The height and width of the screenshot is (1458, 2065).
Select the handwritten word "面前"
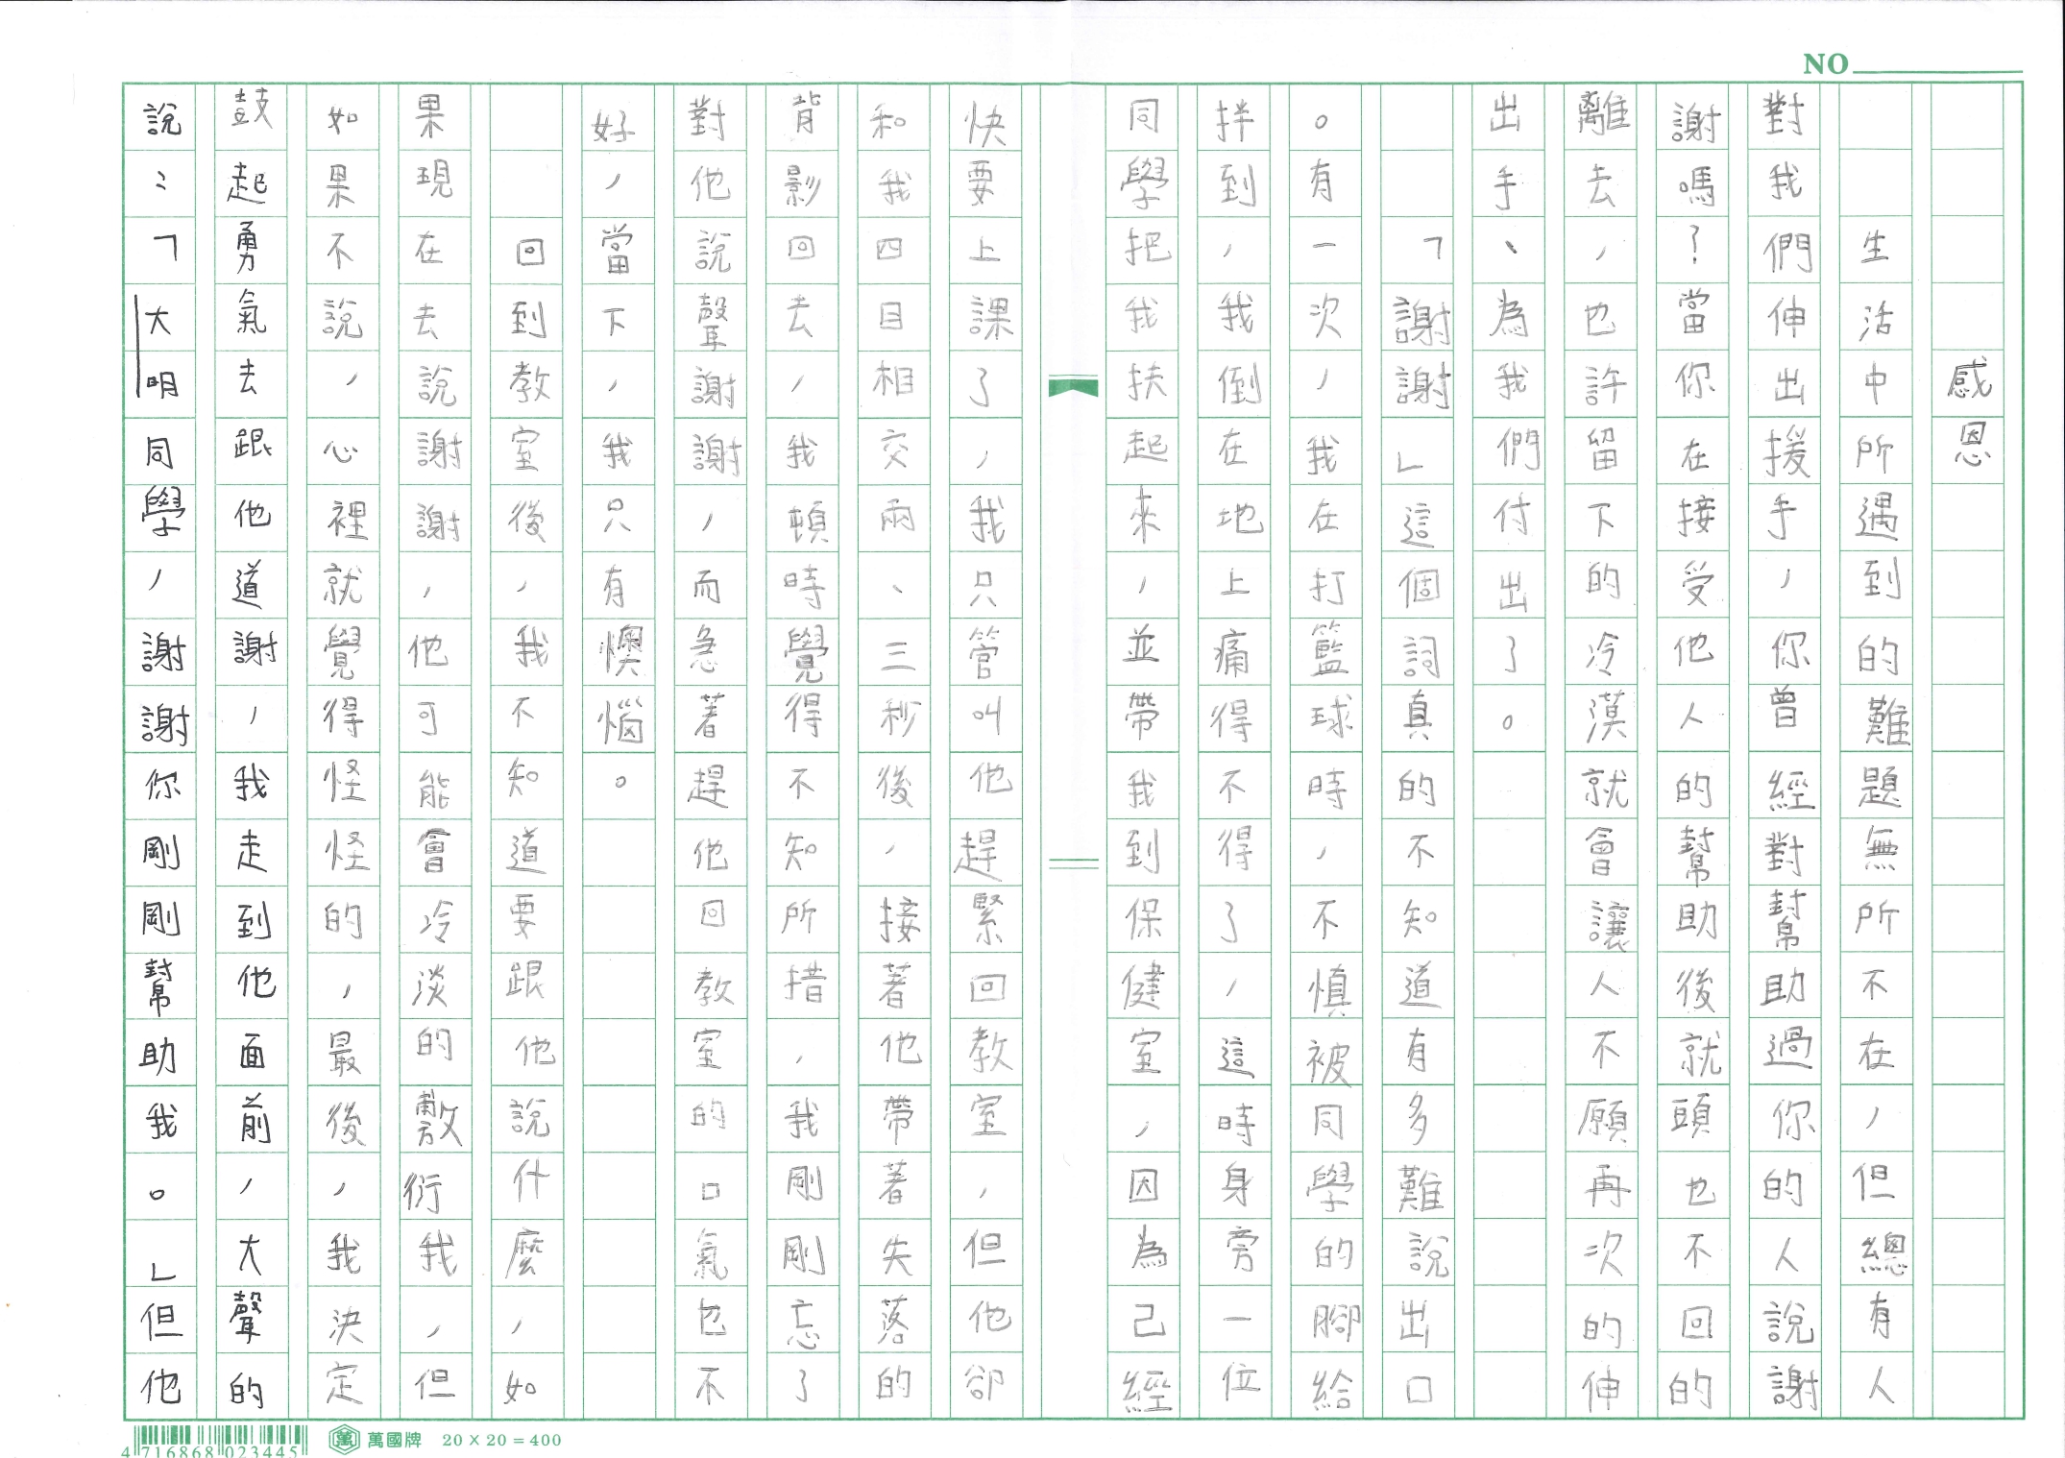pyautogui.click(x=253, y=1088)
